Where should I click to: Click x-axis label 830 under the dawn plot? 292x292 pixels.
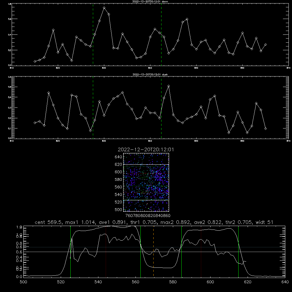(x=104, y=68)
